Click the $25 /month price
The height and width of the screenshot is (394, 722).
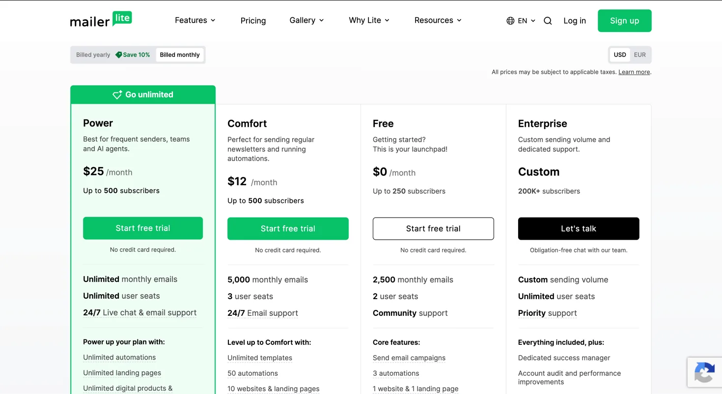pyautogui.click(x=108, y=171)
